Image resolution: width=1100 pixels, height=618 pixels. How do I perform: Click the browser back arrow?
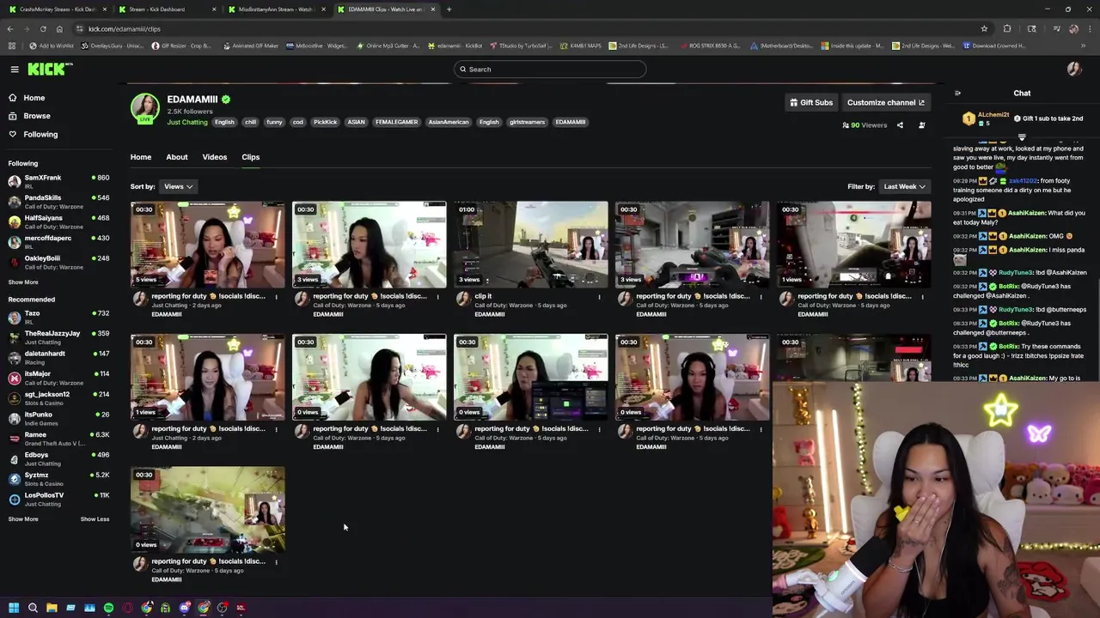click(x=10, y=28)
